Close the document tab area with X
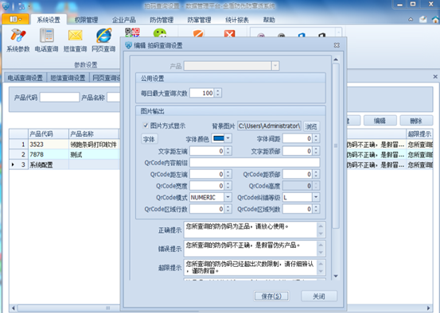 tap(435, 76)
